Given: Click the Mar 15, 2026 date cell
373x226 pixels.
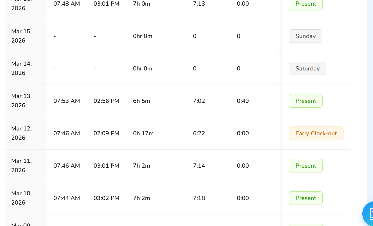Looking at the screenshot, I should coord(22,36).
